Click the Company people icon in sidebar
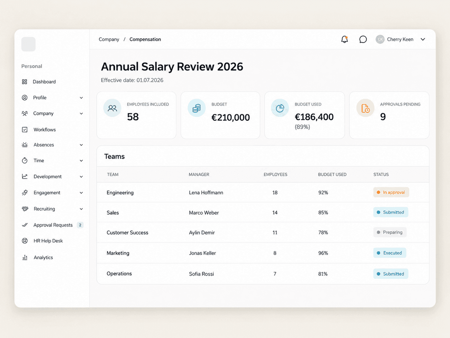Image resolution: width=450 pixels, height=338 pixels. coord(25,113)
